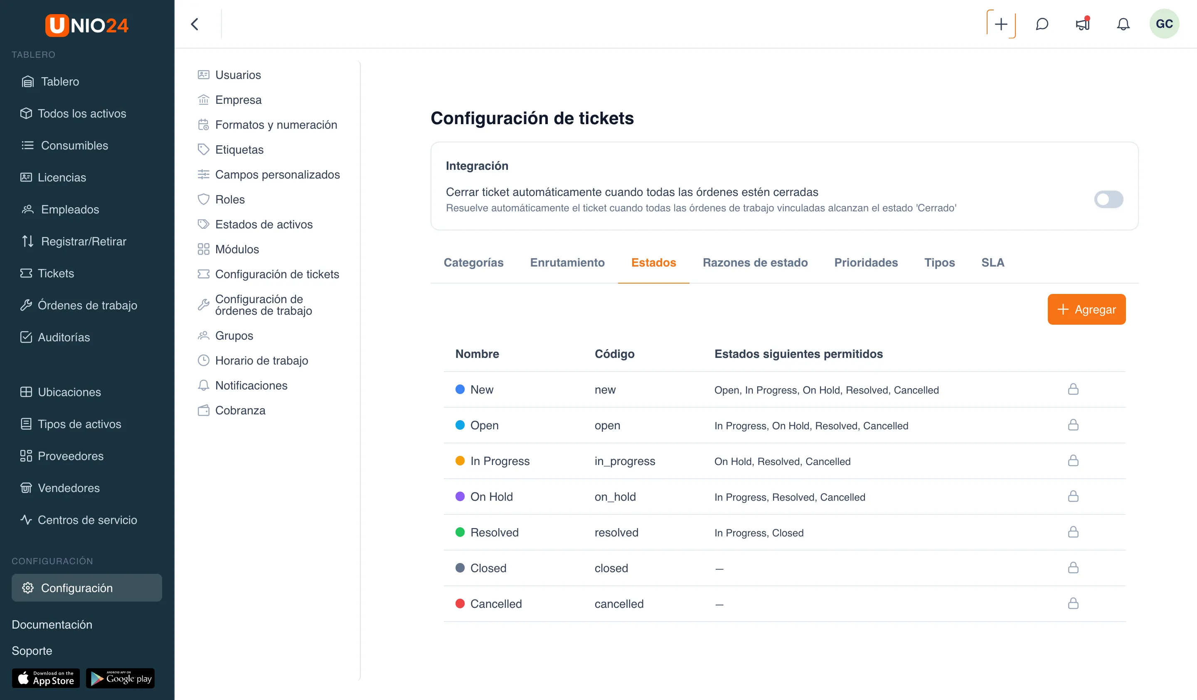The image size is (1197, 700).
Task: Toggle auto-close ticket when orders closed
Action: [1108, 199]
